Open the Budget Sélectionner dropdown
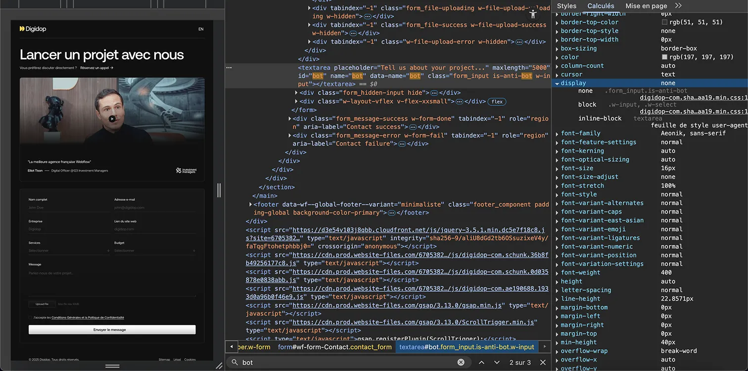The width and height of the screenshot is (748, 371). (155, 251)
